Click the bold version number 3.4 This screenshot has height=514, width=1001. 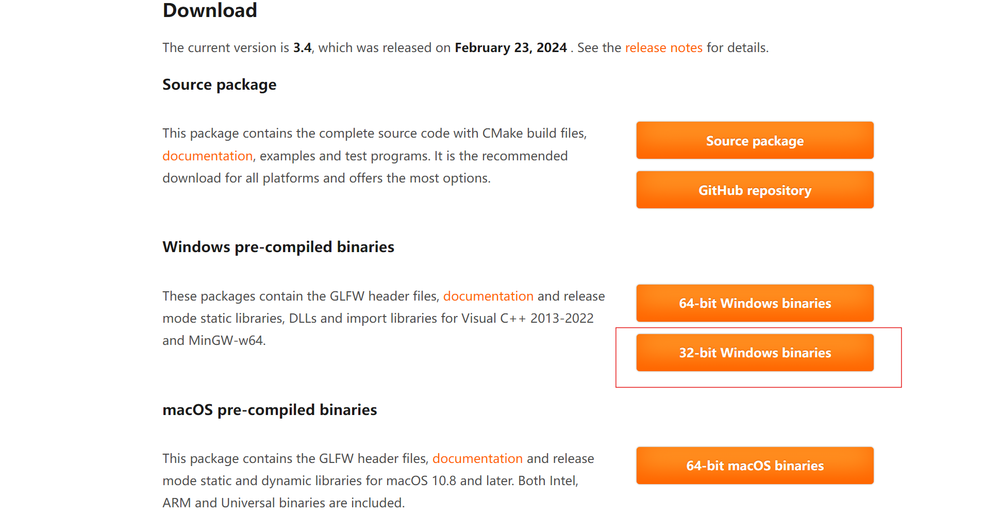pos(302,48)
